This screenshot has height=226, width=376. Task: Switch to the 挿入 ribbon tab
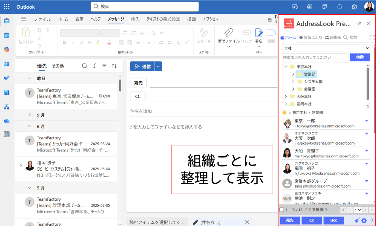coord(135,19)
